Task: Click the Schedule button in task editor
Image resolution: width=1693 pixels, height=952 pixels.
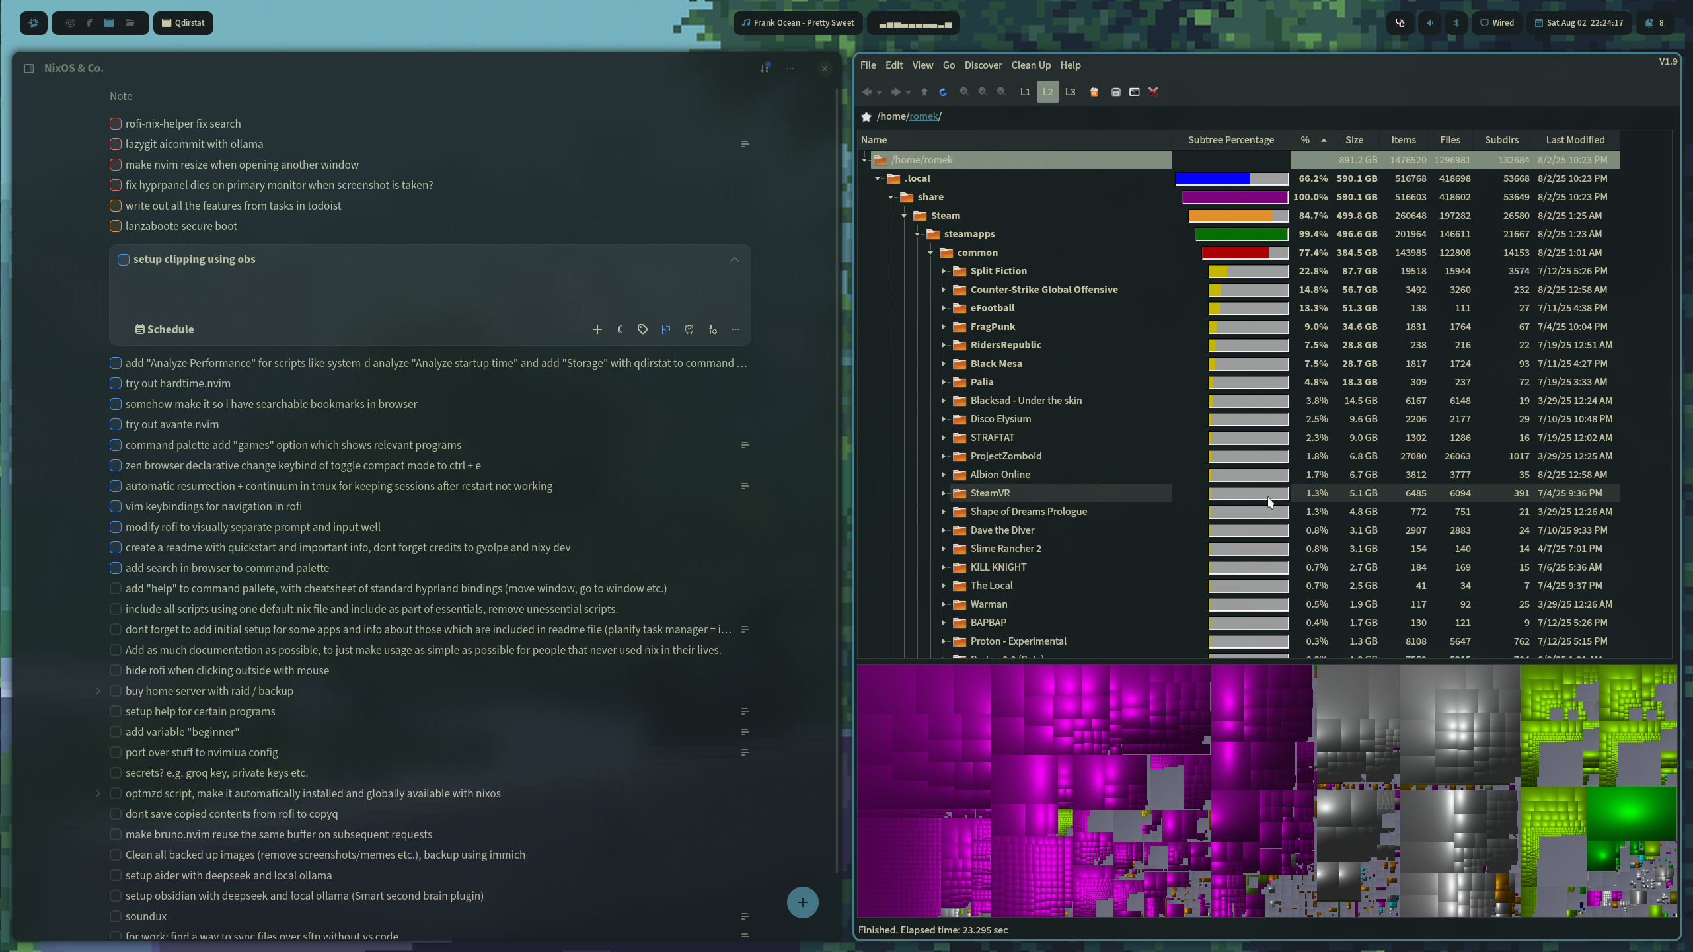Action: pyautogui.click(x=165, y=329)
